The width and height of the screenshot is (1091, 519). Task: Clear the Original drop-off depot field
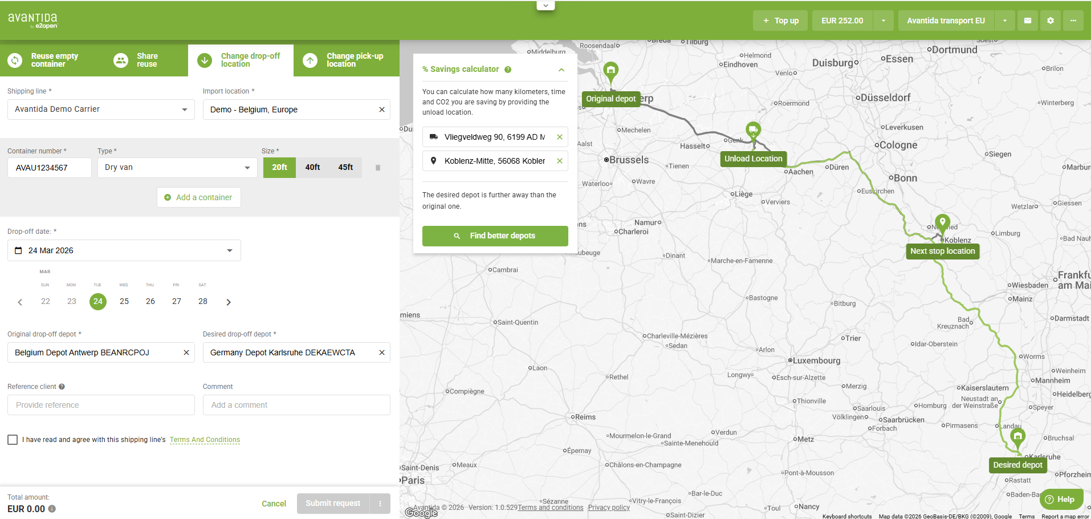click(186, 352)
